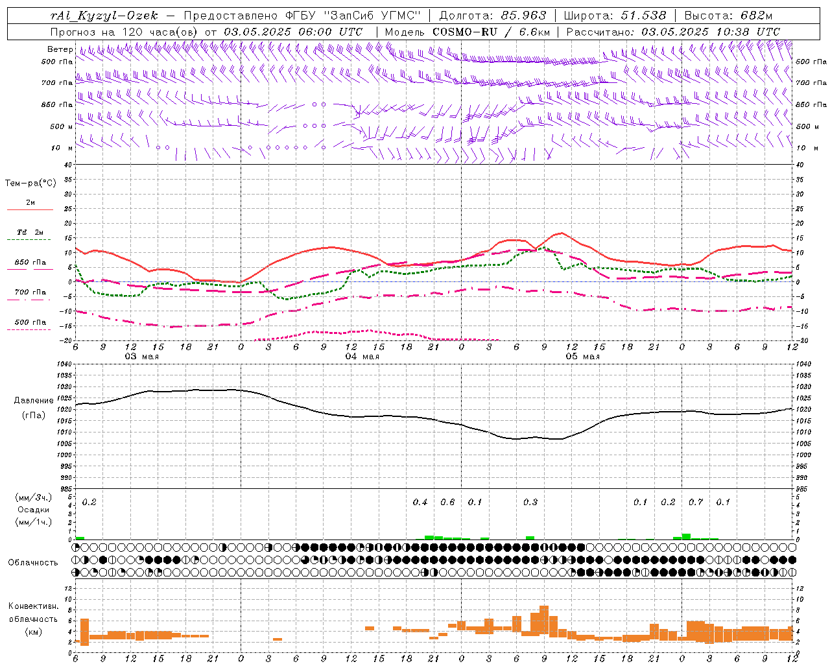Click the 0.7 precipitation amount
The height and width of the screenshot is (664, 830).
pos(696,503)
